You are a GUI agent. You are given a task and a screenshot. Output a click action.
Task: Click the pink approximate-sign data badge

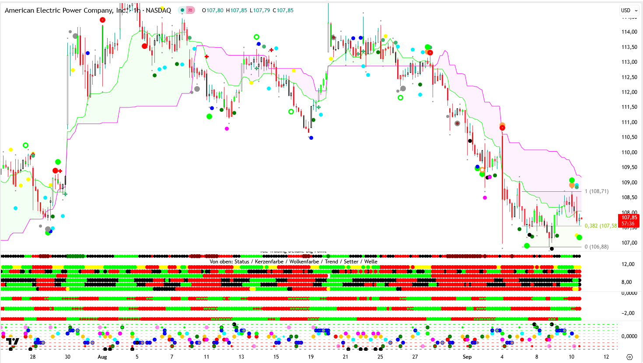coord(190,10)
